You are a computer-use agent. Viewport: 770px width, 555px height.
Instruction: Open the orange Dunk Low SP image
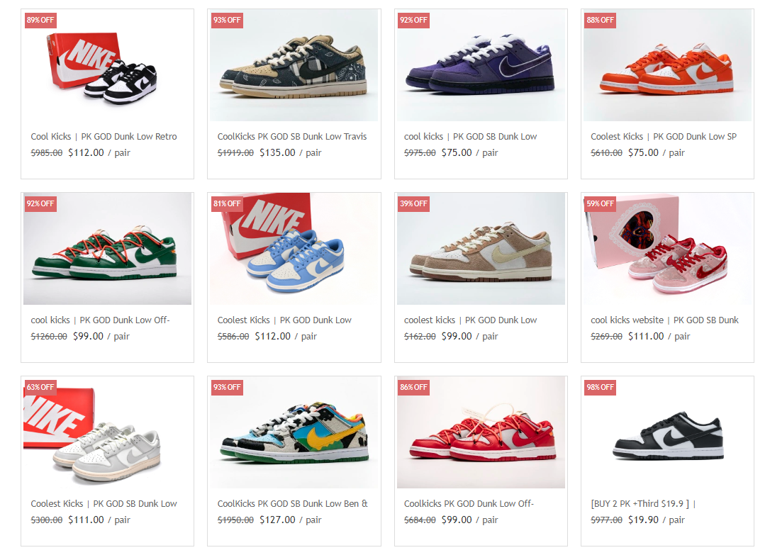(667, 65)
